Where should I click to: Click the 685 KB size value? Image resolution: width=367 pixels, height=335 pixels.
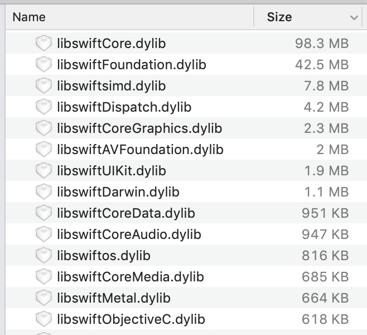click(325, 277)
